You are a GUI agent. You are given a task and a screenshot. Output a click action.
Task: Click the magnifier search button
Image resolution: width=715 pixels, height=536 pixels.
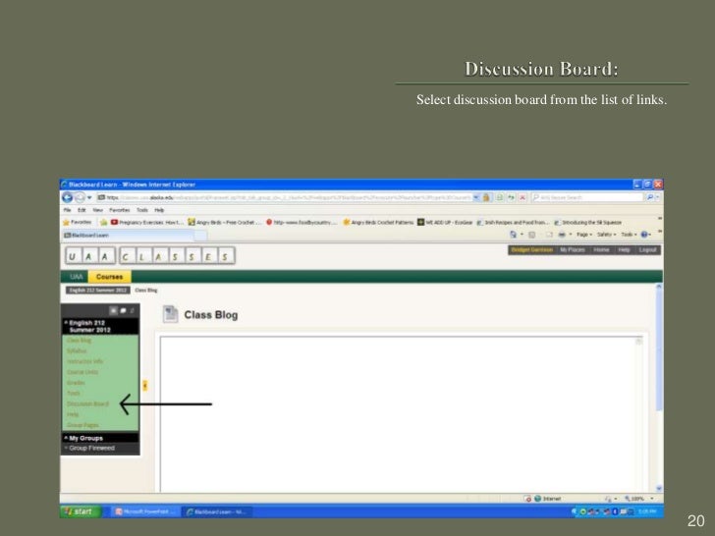(650, 197)
